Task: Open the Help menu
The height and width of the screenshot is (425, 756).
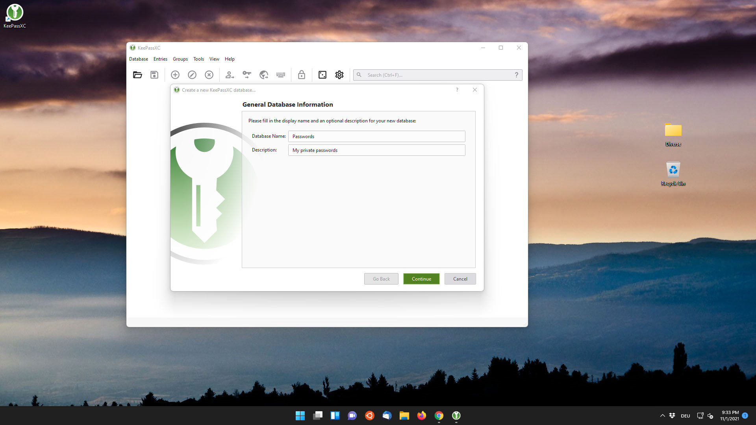Action: point(230,59)
